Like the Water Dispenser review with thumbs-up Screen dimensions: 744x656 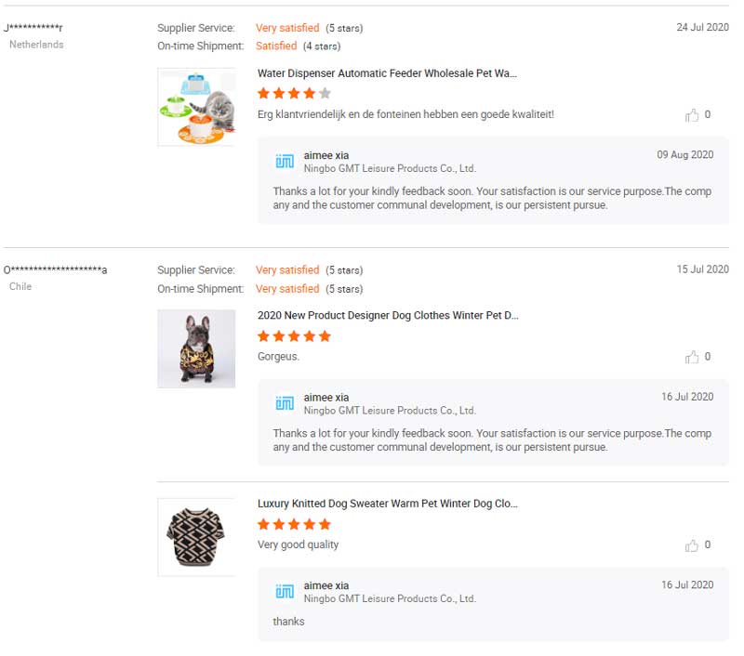[x=692, y=115]
